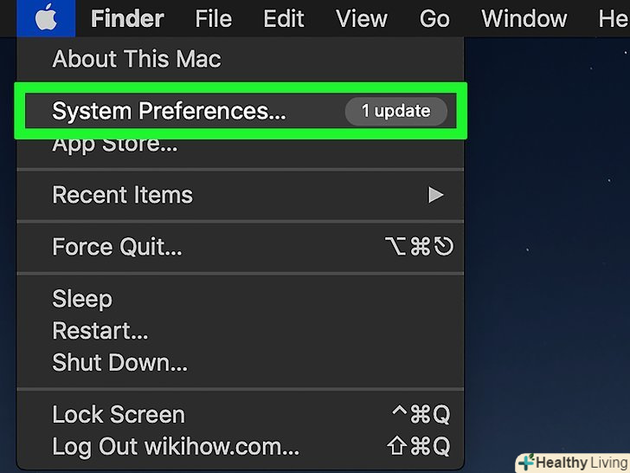Image resolution: width=630 pixels, height=473 pixels.
Task: Click the Apple logo menu icon
Action: tap(46, 17)
